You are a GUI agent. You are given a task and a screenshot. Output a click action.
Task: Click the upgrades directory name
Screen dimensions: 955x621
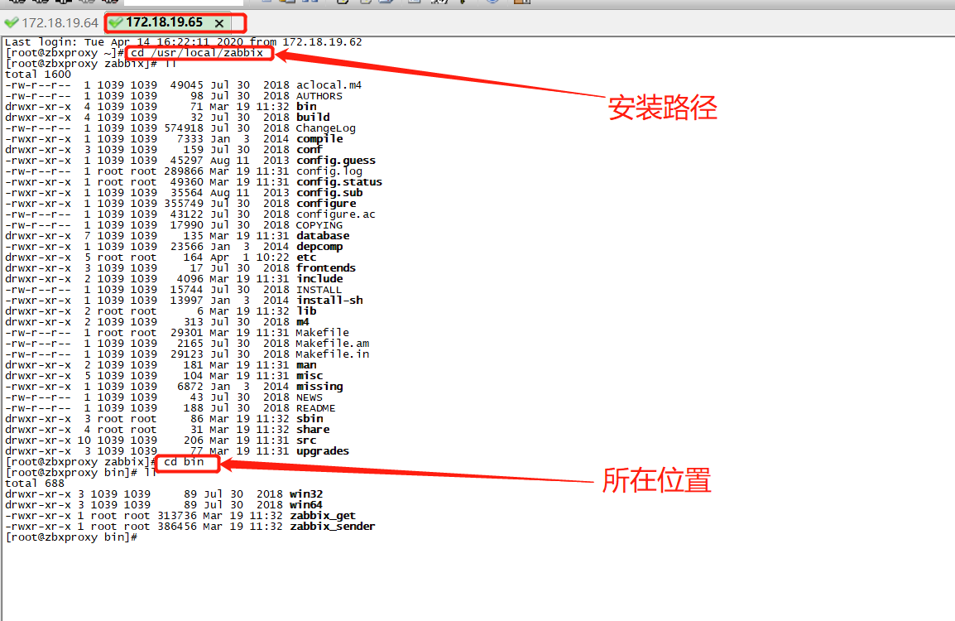pos(323,451)
